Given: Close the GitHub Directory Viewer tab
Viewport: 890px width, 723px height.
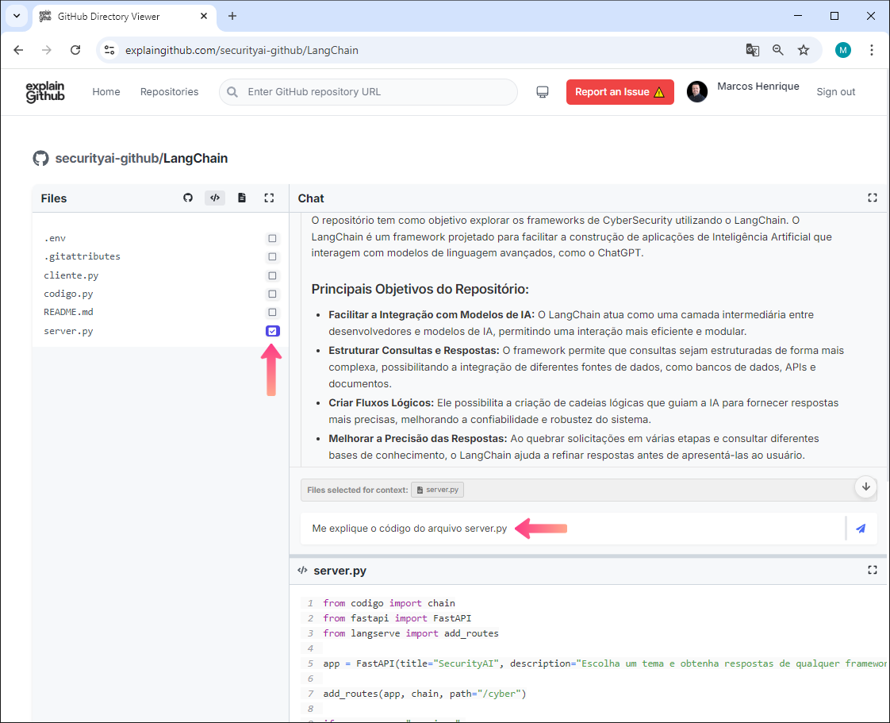Looking at the screenshot, I should [204, 17].
